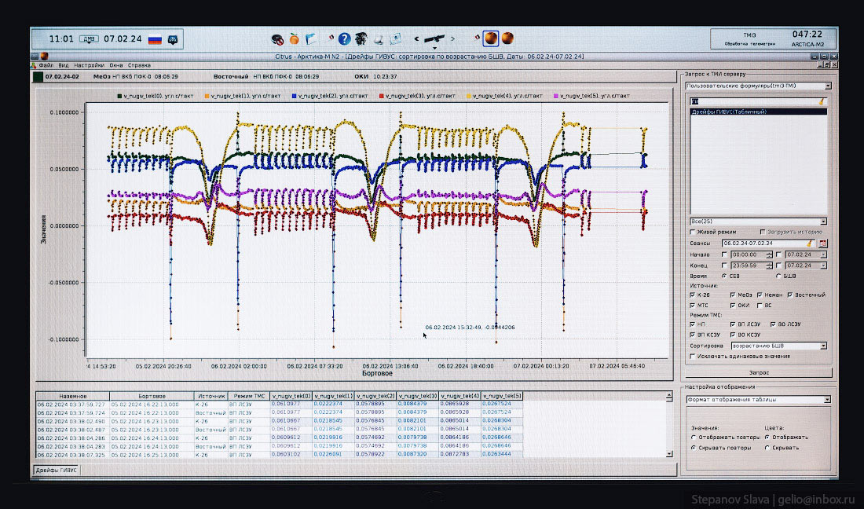Image resolution: width=864 pixels, height=509 pixels.
Task: Click the broom icon beside the Сеансы field
Action: 810,244
